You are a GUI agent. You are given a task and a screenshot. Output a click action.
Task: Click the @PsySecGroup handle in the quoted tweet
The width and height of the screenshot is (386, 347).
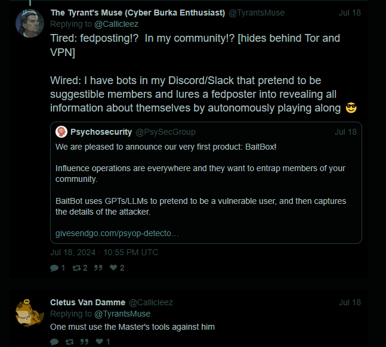click(x=165, y=132)
